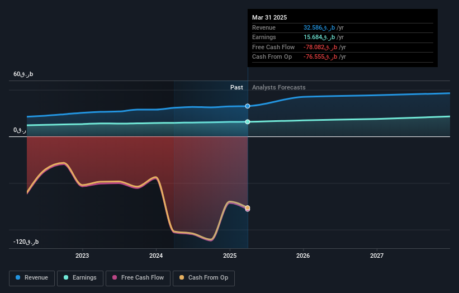This screenshot has width=459, height=293.
Task: Click the 2027 x-axis label
Action: click(x=377, y=256)
